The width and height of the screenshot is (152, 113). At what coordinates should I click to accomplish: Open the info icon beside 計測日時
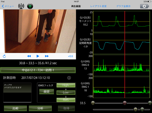(69, 78)
